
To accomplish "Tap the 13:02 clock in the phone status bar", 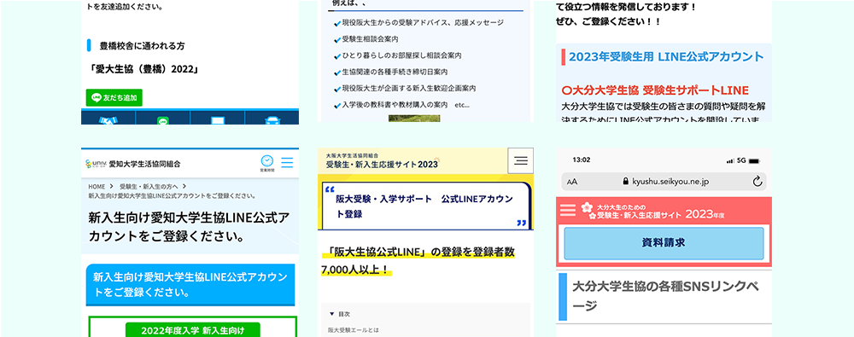I will coord(582,160).
